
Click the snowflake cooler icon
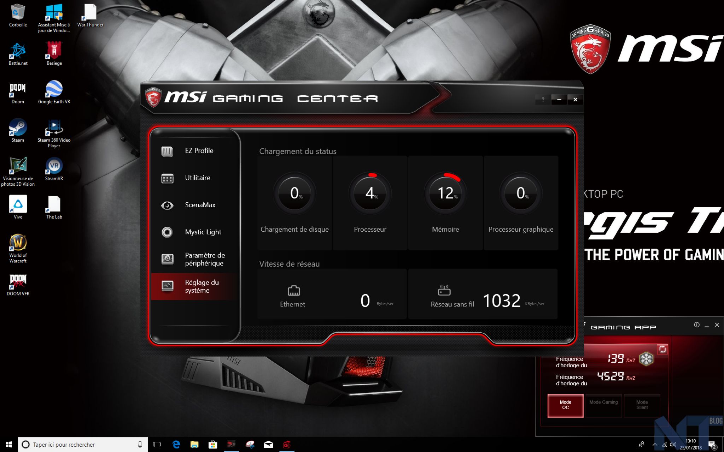[646, 359]
